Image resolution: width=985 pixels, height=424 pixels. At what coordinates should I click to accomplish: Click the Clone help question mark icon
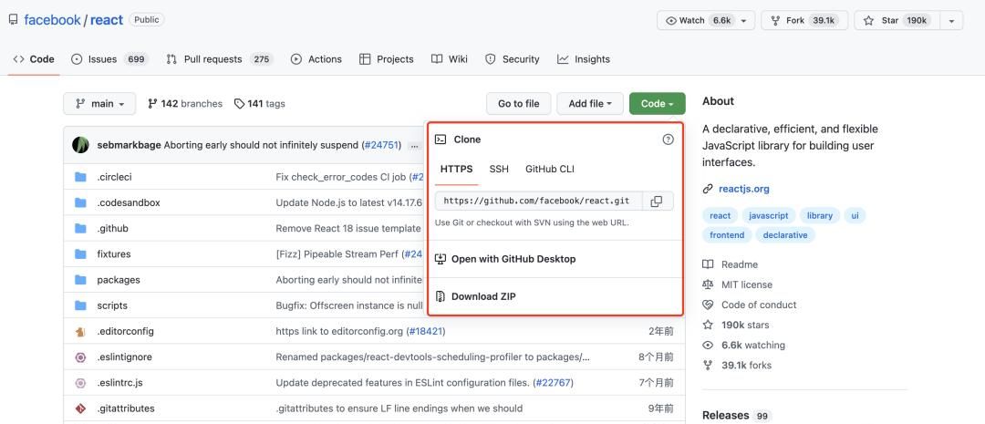(x=668, y=140)
